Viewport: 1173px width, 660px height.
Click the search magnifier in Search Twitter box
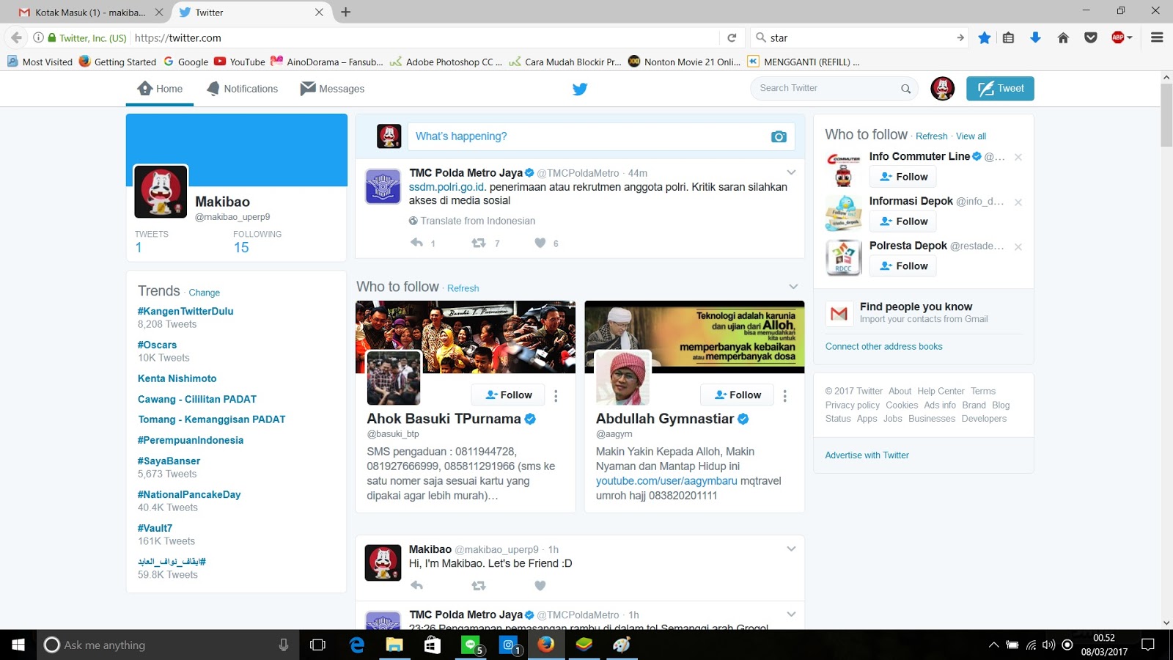[906, 89]
